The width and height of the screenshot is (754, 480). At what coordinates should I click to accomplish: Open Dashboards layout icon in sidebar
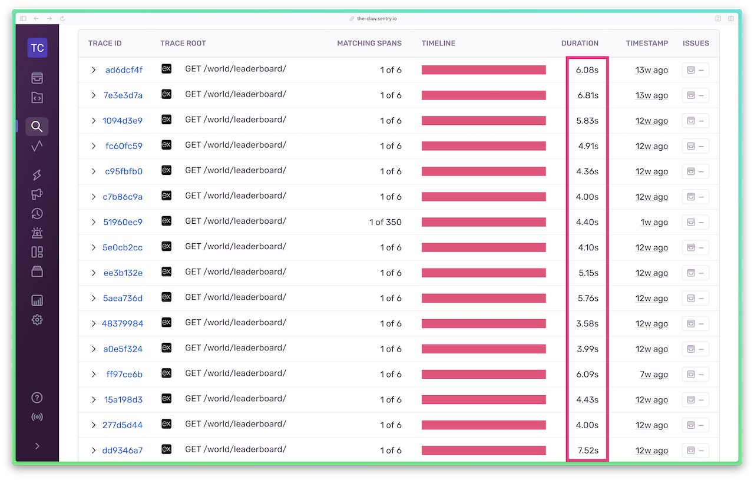pyautogui.click(x=37, y=252)
